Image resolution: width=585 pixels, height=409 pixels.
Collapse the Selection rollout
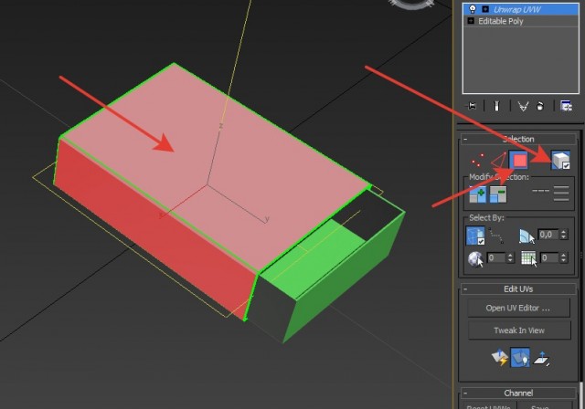tap(465, 140)
